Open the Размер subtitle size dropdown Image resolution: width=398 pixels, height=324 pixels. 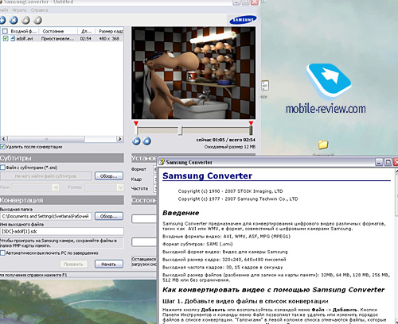[x=104, y=187]
